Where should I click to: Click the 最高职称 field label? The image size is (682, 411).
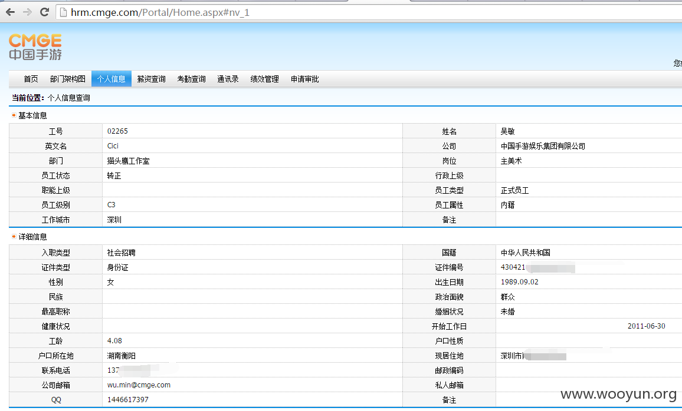[x=55, y=311]
